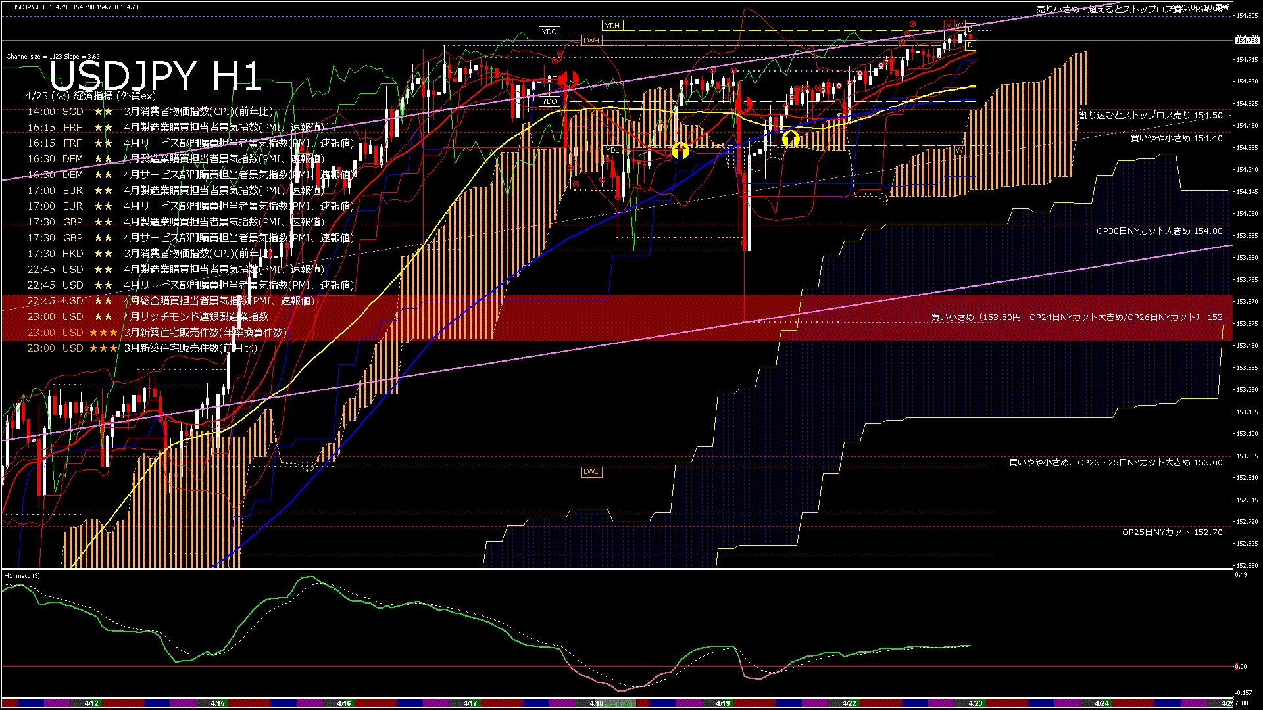Click the current price tag 154.798 on the scale
The width and height of the screenshot is (1263, 710).
tap(1247, 41)
